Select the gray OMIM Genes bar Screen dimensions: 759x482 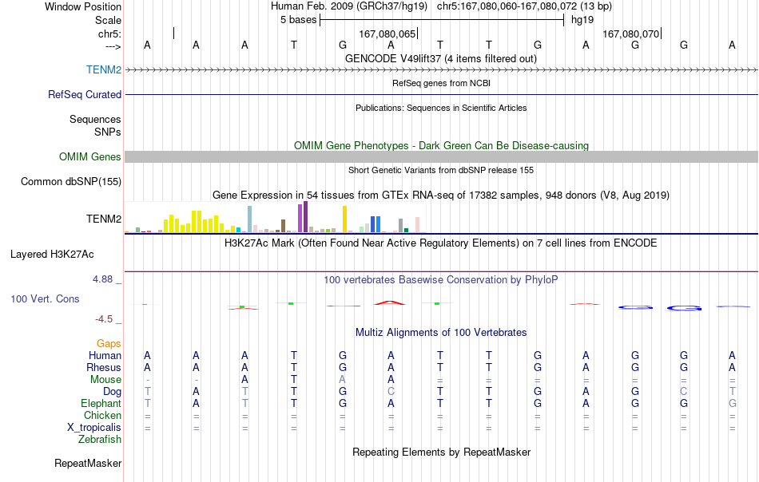tap(441, 156)
